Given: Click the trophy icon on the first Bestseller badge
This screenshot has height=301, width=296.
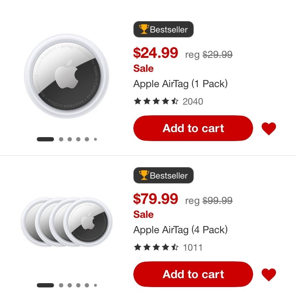Looking at the screenshot, I should tap(143, 29).
